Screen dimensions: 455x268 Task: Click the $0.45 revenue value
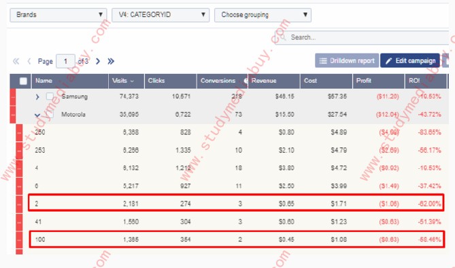tap(286, 240)
